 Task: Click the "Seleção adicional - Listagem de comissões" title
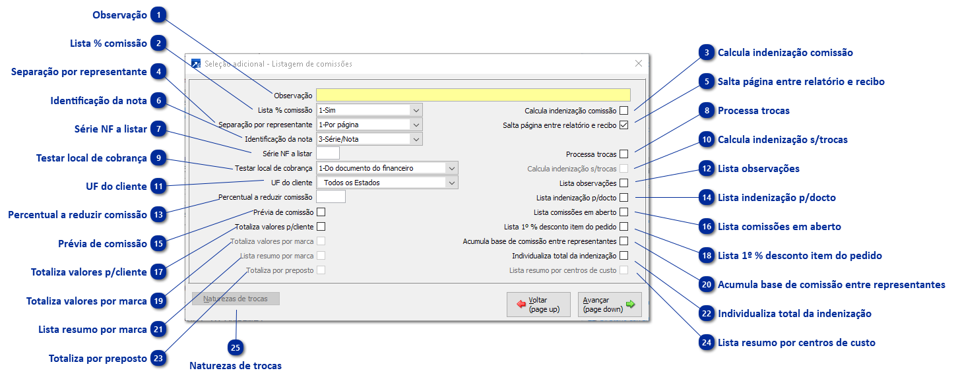[x=278, y=64]
